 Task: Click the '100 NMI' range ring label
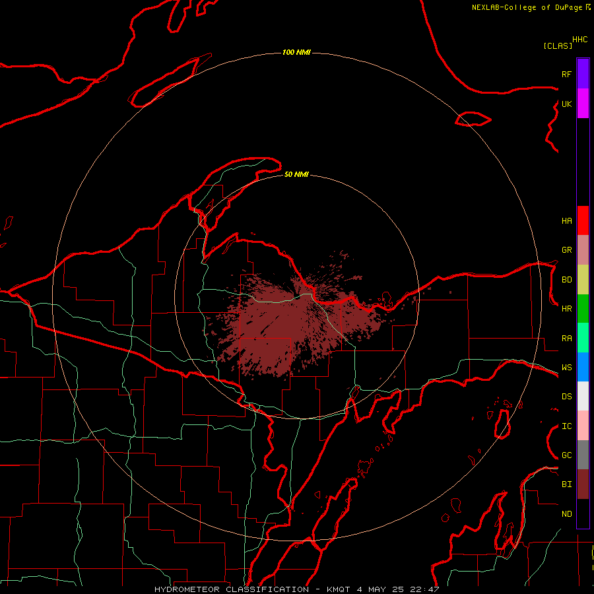pos(296,52)
